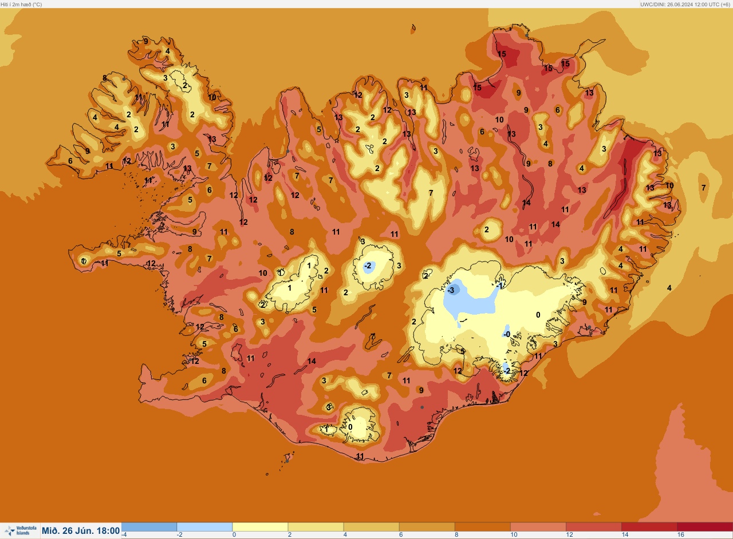Screen dimensions: 733x539
Task: Click the -0 temperature label on the map
Action: pyautogui.click(x=506, y=334)
